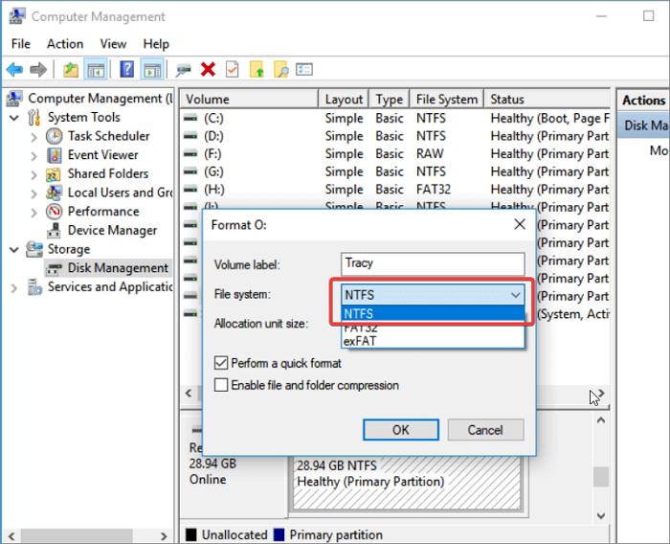The width and height of the screenshot is (670, 544).
Task: Click the Volume label text field
Action: [x=433, y=263]
